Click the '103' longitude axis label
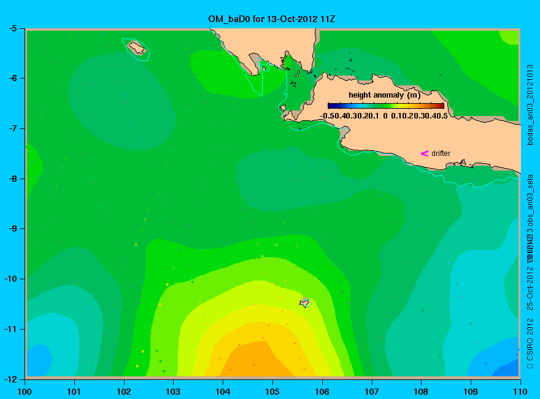 [x=173, y=392]
